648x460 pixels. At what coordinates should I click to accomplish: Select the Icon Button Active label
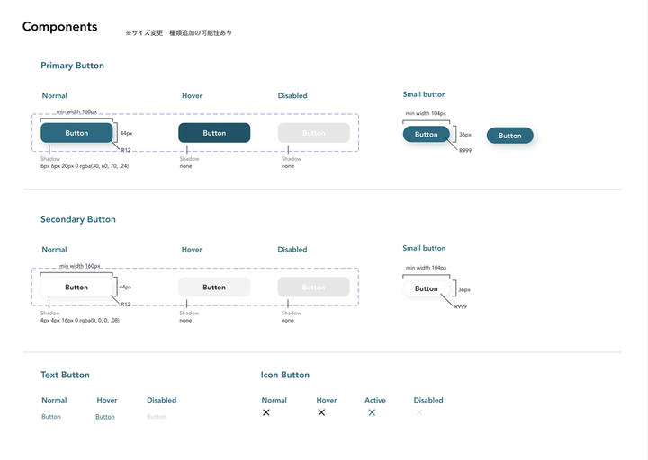375,400
